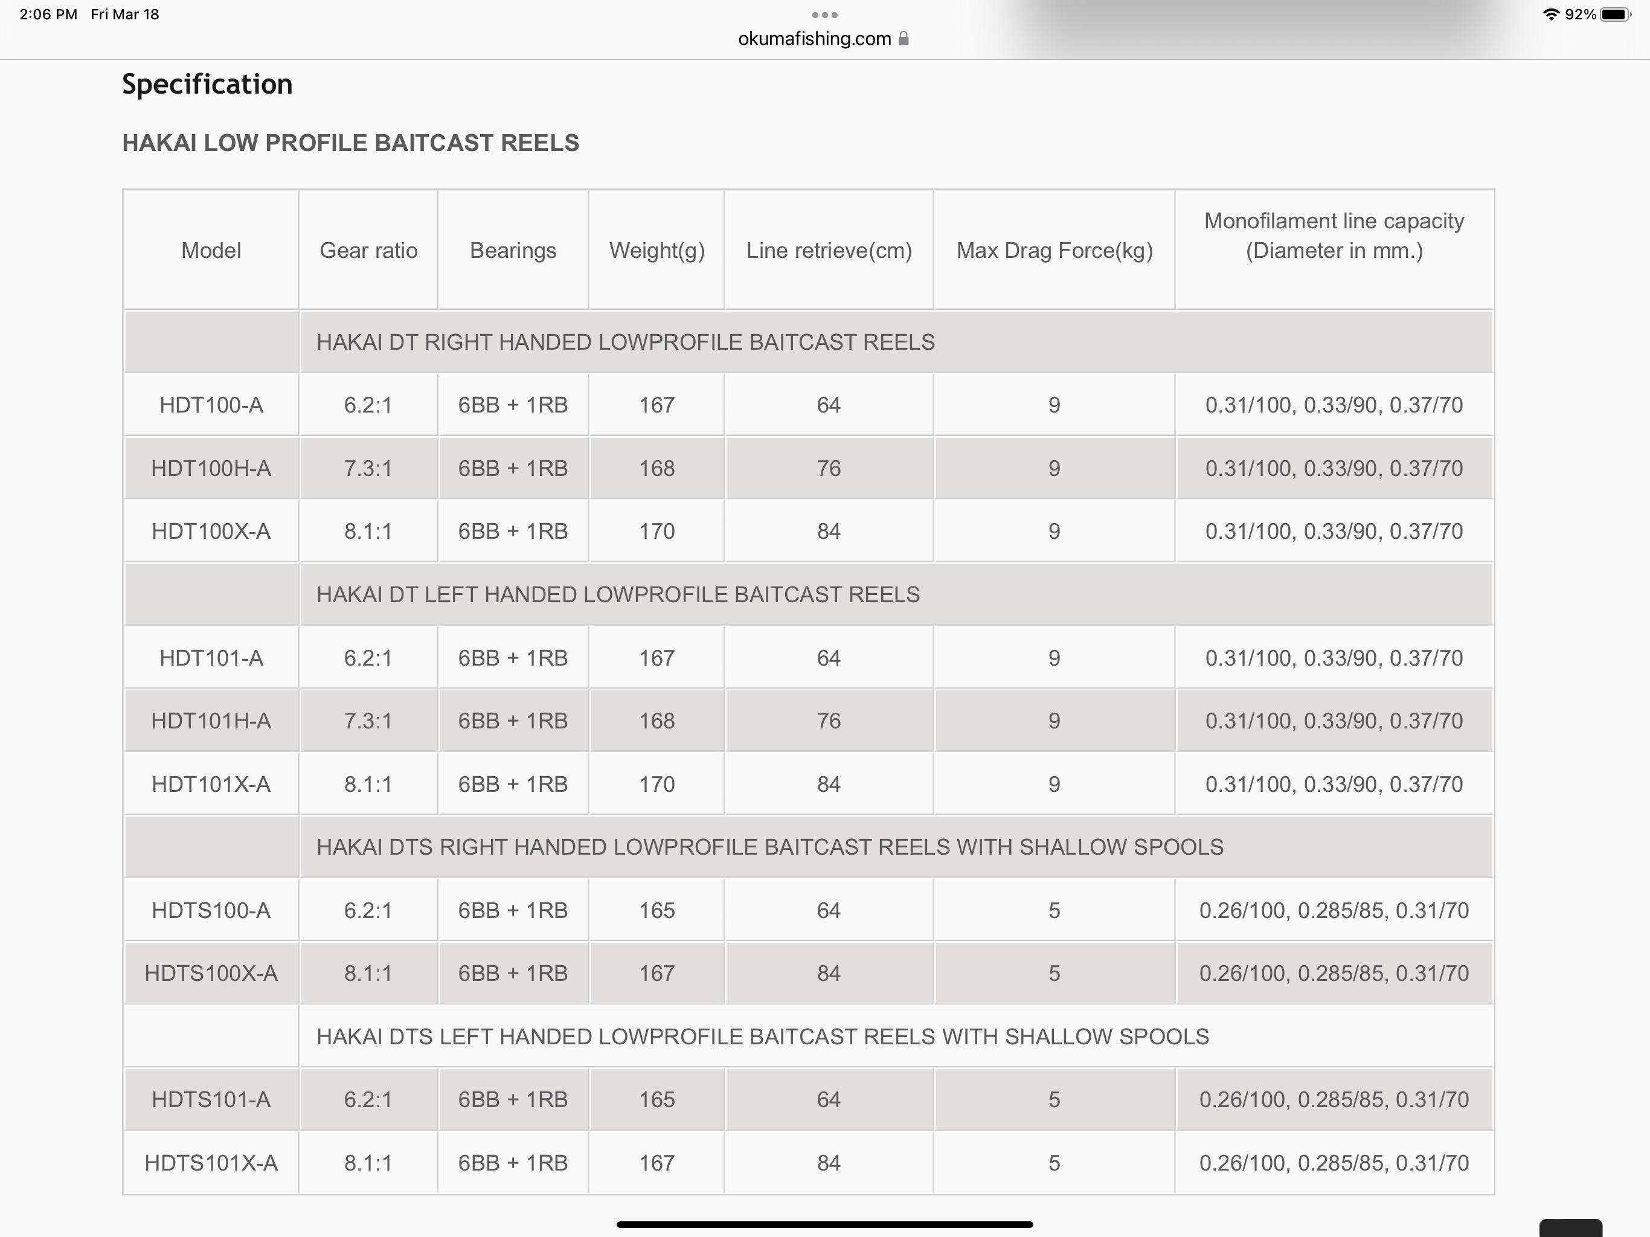Image resolution: width=1650 pixels, height=1237 pixels.
Task: Tap the 2:06 PM clock in status bar
Action: point(48,14)
